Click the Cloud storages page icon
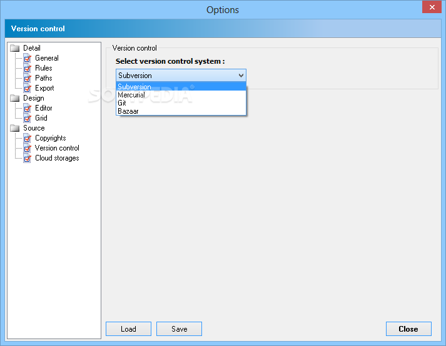 (28, 158)
